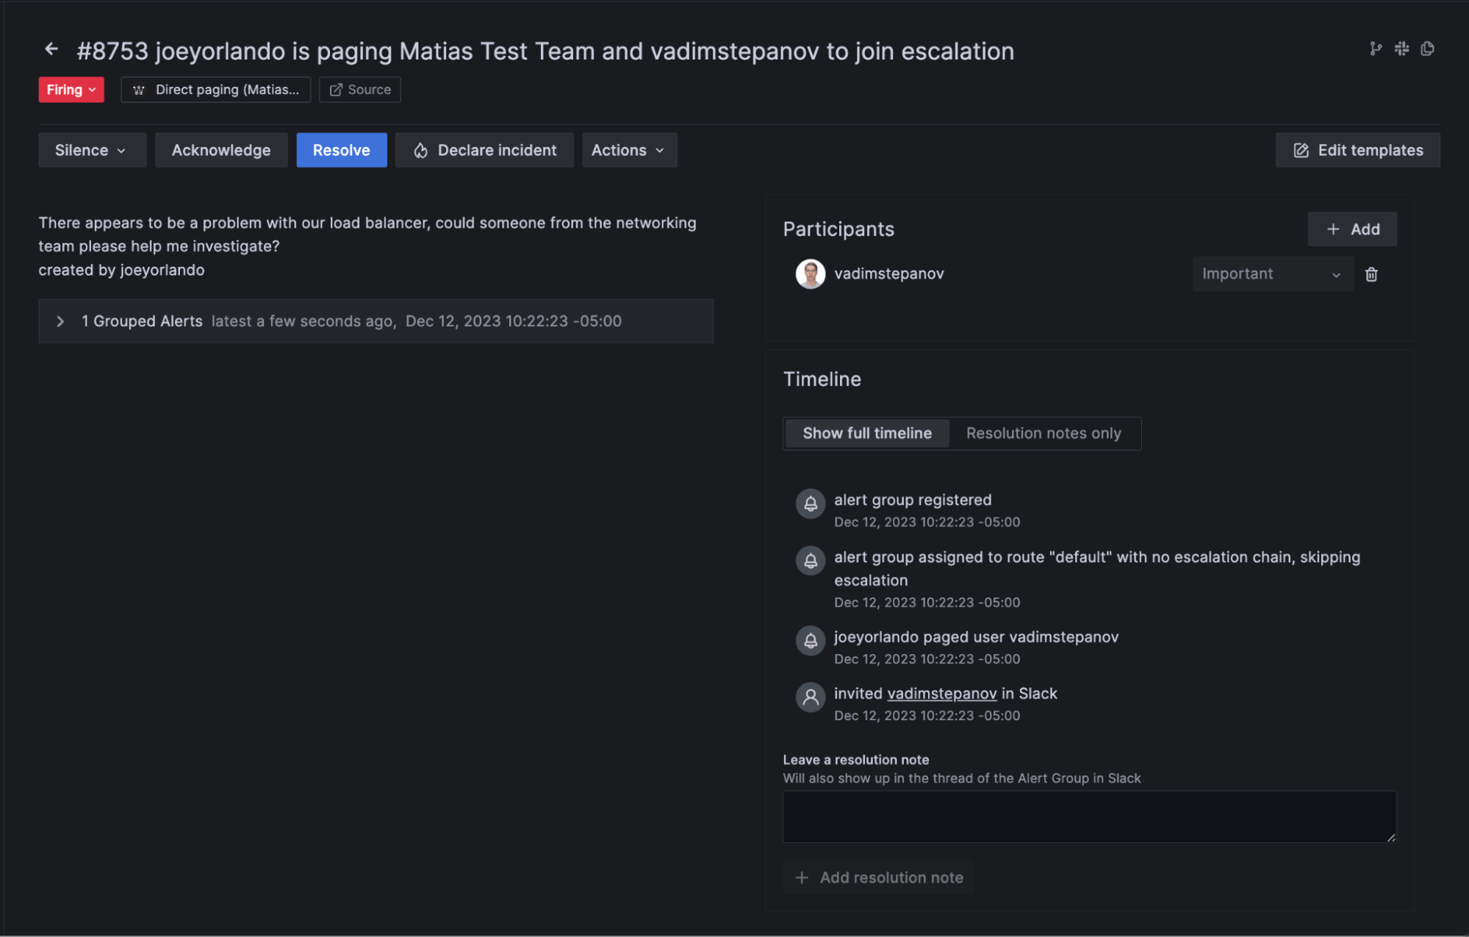Open the Actions dropdown menu
Screen dimensions: 1469x937
[x=629, y=150]
